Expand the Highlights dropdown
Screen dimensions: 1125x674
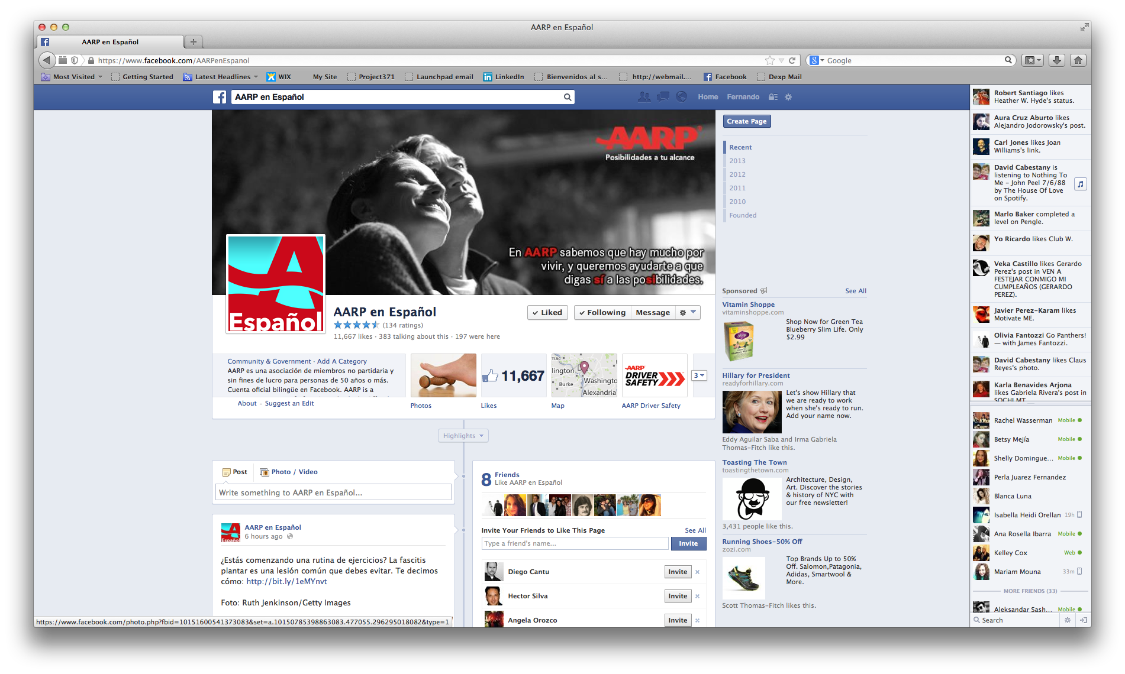pyautogui.click(x=463, y=436)
